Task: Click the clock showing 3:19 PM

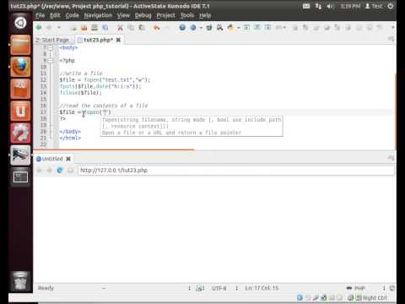Action: 350,6
